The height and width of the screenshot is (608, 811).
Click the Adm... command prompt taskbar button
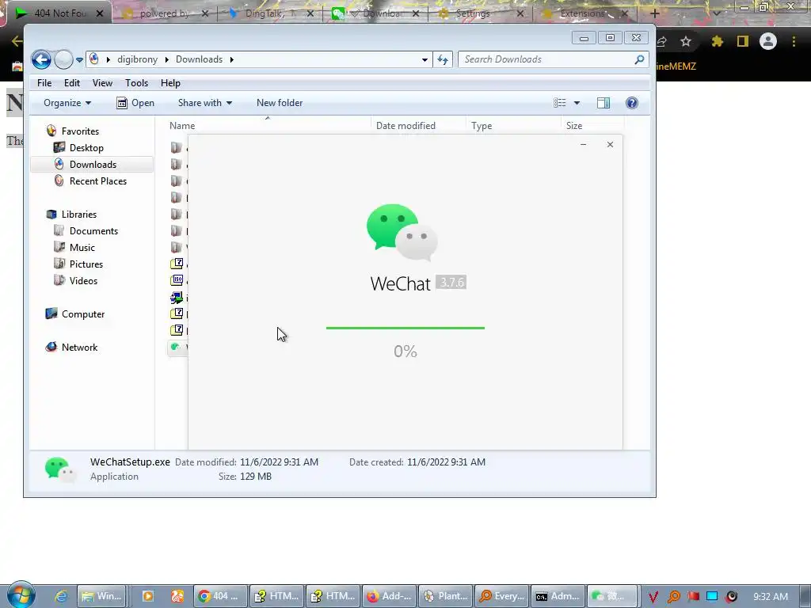(558, 596)
